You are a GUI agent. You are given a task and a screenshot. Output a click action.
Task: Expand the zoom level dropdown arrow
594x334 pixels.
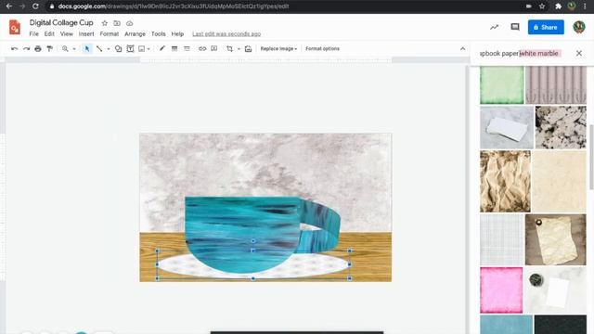[74, 49]
